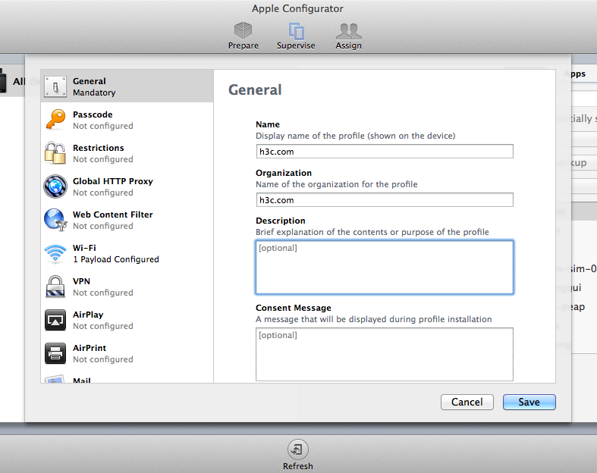Open the Prepare section icon
Screen dimensions: 597x473
pos(243,30)
